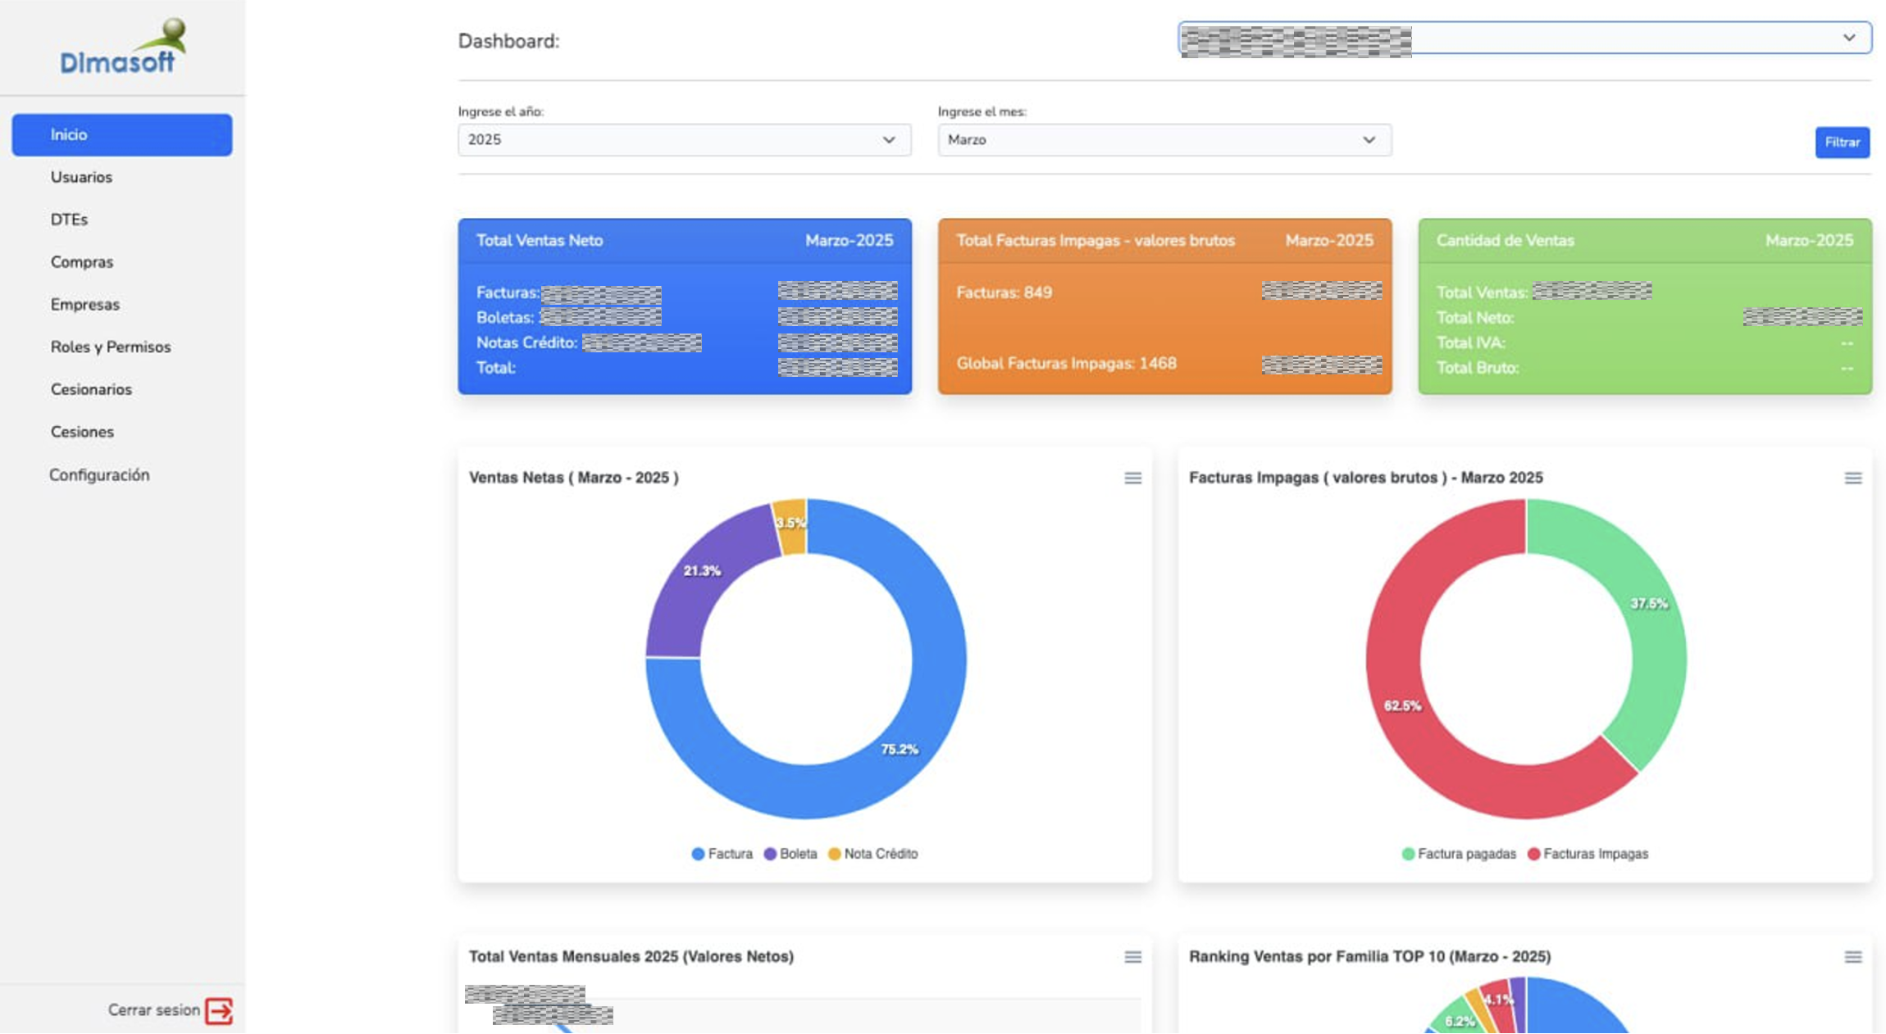Open Facturas Impagas chart hamburger menu
This screenshot has height=1034, width=1886.
(1852, 478)
